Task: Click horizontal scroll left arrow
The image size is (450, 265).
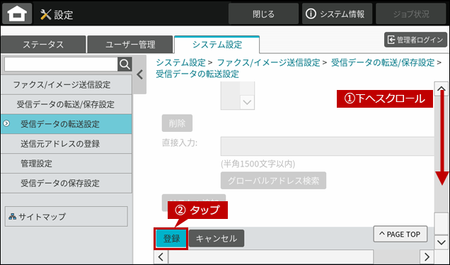Action: tap(161, 256)
